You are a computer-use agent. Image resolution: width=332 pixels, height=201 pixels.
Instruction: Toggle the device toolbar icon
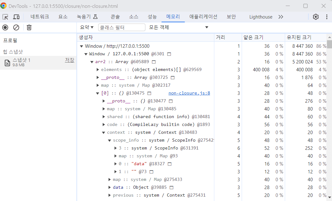pyautogui.click(x=16, y=17)
